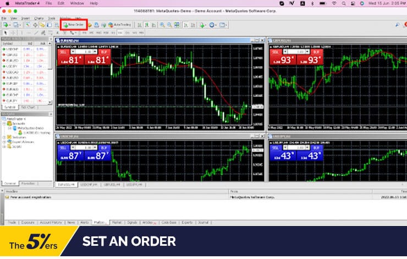The height and width of the screenshot is (259, 407).
Task: Expand the Expert Advisors tree node
Action: coord(5,142)
